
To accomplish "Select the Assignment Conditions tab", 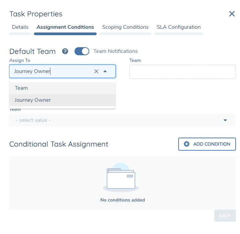I will click(65, 27).
